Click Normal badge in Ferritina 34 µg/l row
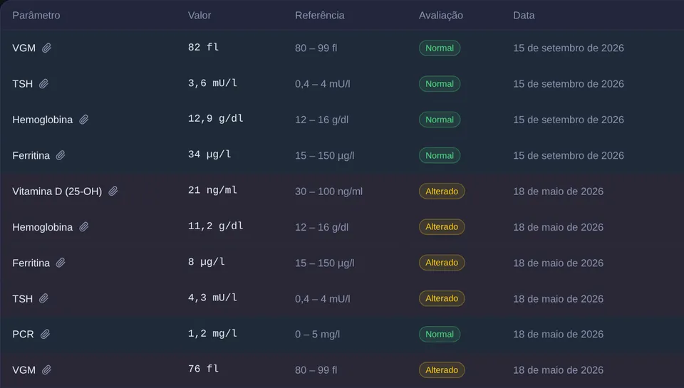 click(x=440, y=155)
